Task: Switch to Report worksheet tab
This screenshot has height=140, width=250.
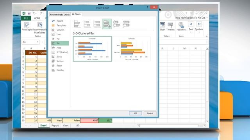Action: click(x=55, y=126)
